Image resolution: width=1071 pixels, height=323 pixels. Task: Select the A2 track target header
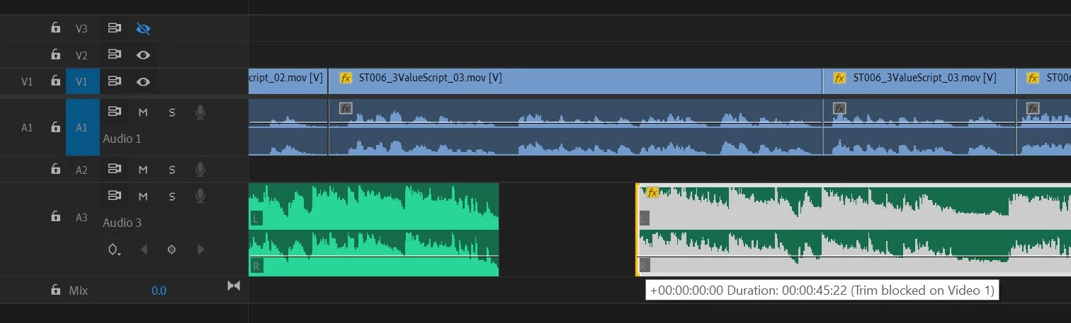(81, 169)
